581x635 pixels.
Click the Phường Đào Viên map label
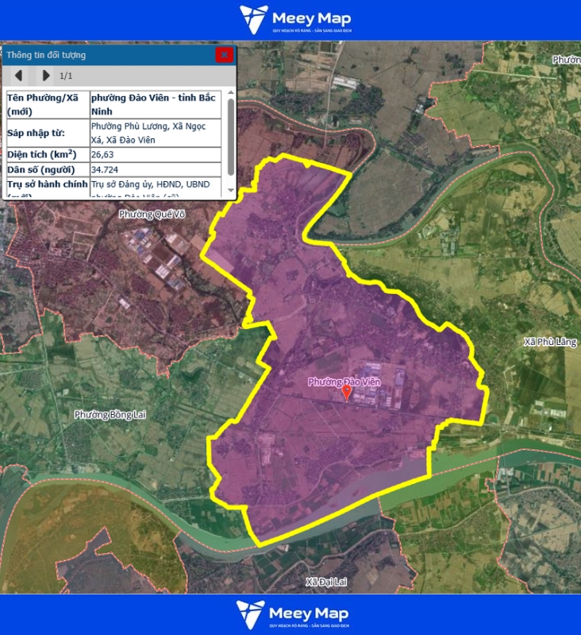point(344,382)
